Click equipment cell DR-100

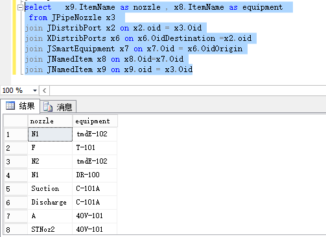click(x=95, y=175)
